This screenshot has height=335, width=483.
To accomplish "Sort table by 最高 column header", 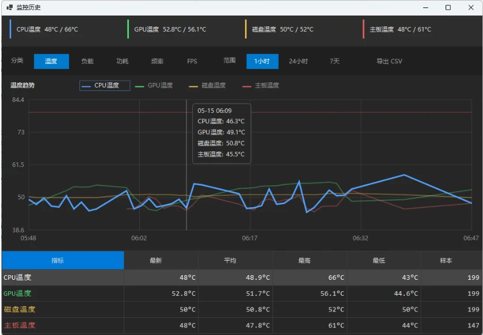I will [310, 261].
